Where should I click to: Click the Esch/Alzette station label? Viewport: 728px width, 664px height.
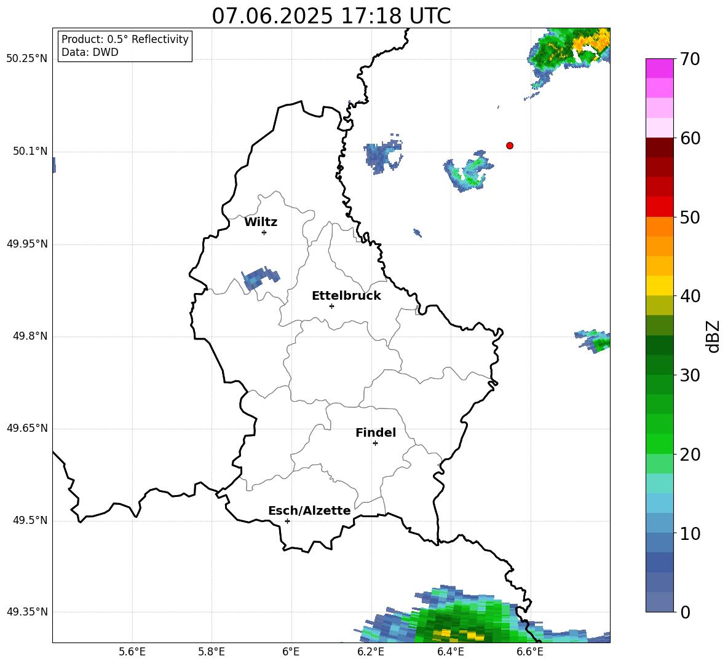pyautogui.click(x=309, y=510)
